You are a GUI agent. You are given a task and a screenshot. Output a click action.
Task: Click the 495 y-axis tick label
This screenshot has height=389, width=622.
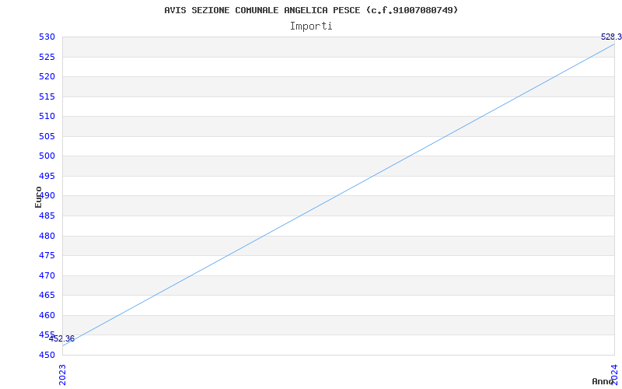click(x=47, y=176)
